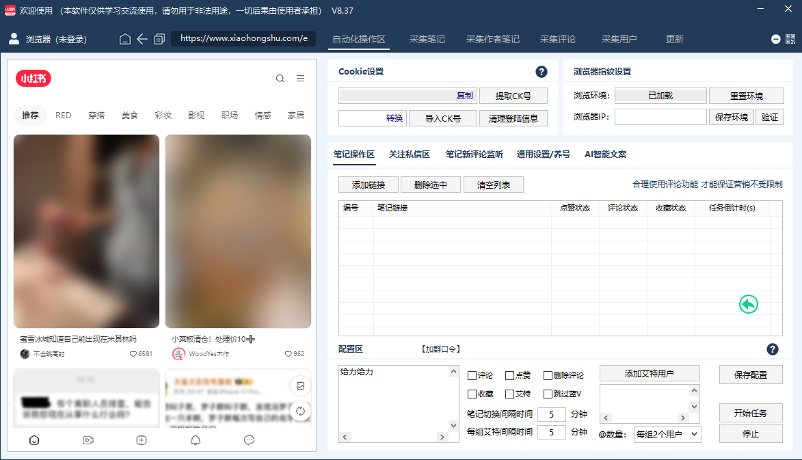Go back with the browser arrow icon
Image resolution: width=802 pixels, height=460 pixels.
[x=142, y=40]
